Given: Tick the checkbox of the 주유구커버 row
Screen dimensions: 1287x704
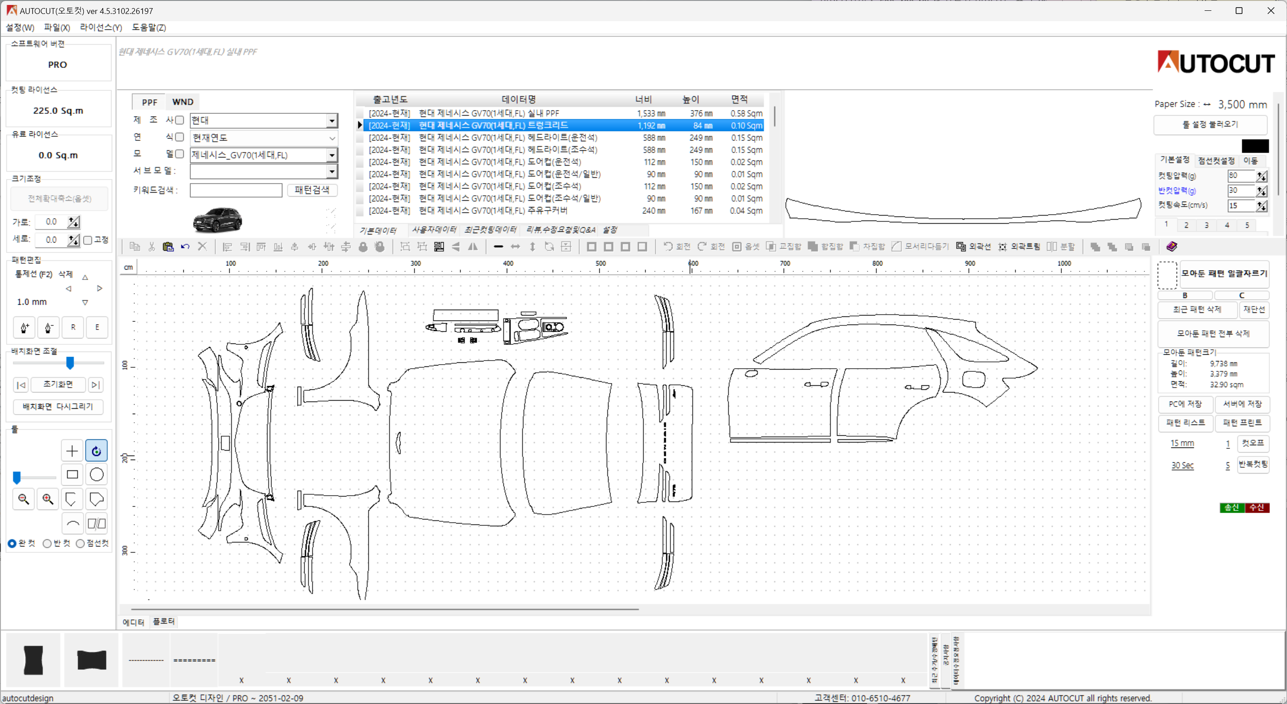Looking at the screenshot, I should click(x=360, y=211).
